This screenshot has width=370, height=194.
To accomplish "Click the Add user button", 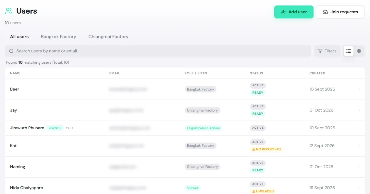I will [x=294, y=12].
